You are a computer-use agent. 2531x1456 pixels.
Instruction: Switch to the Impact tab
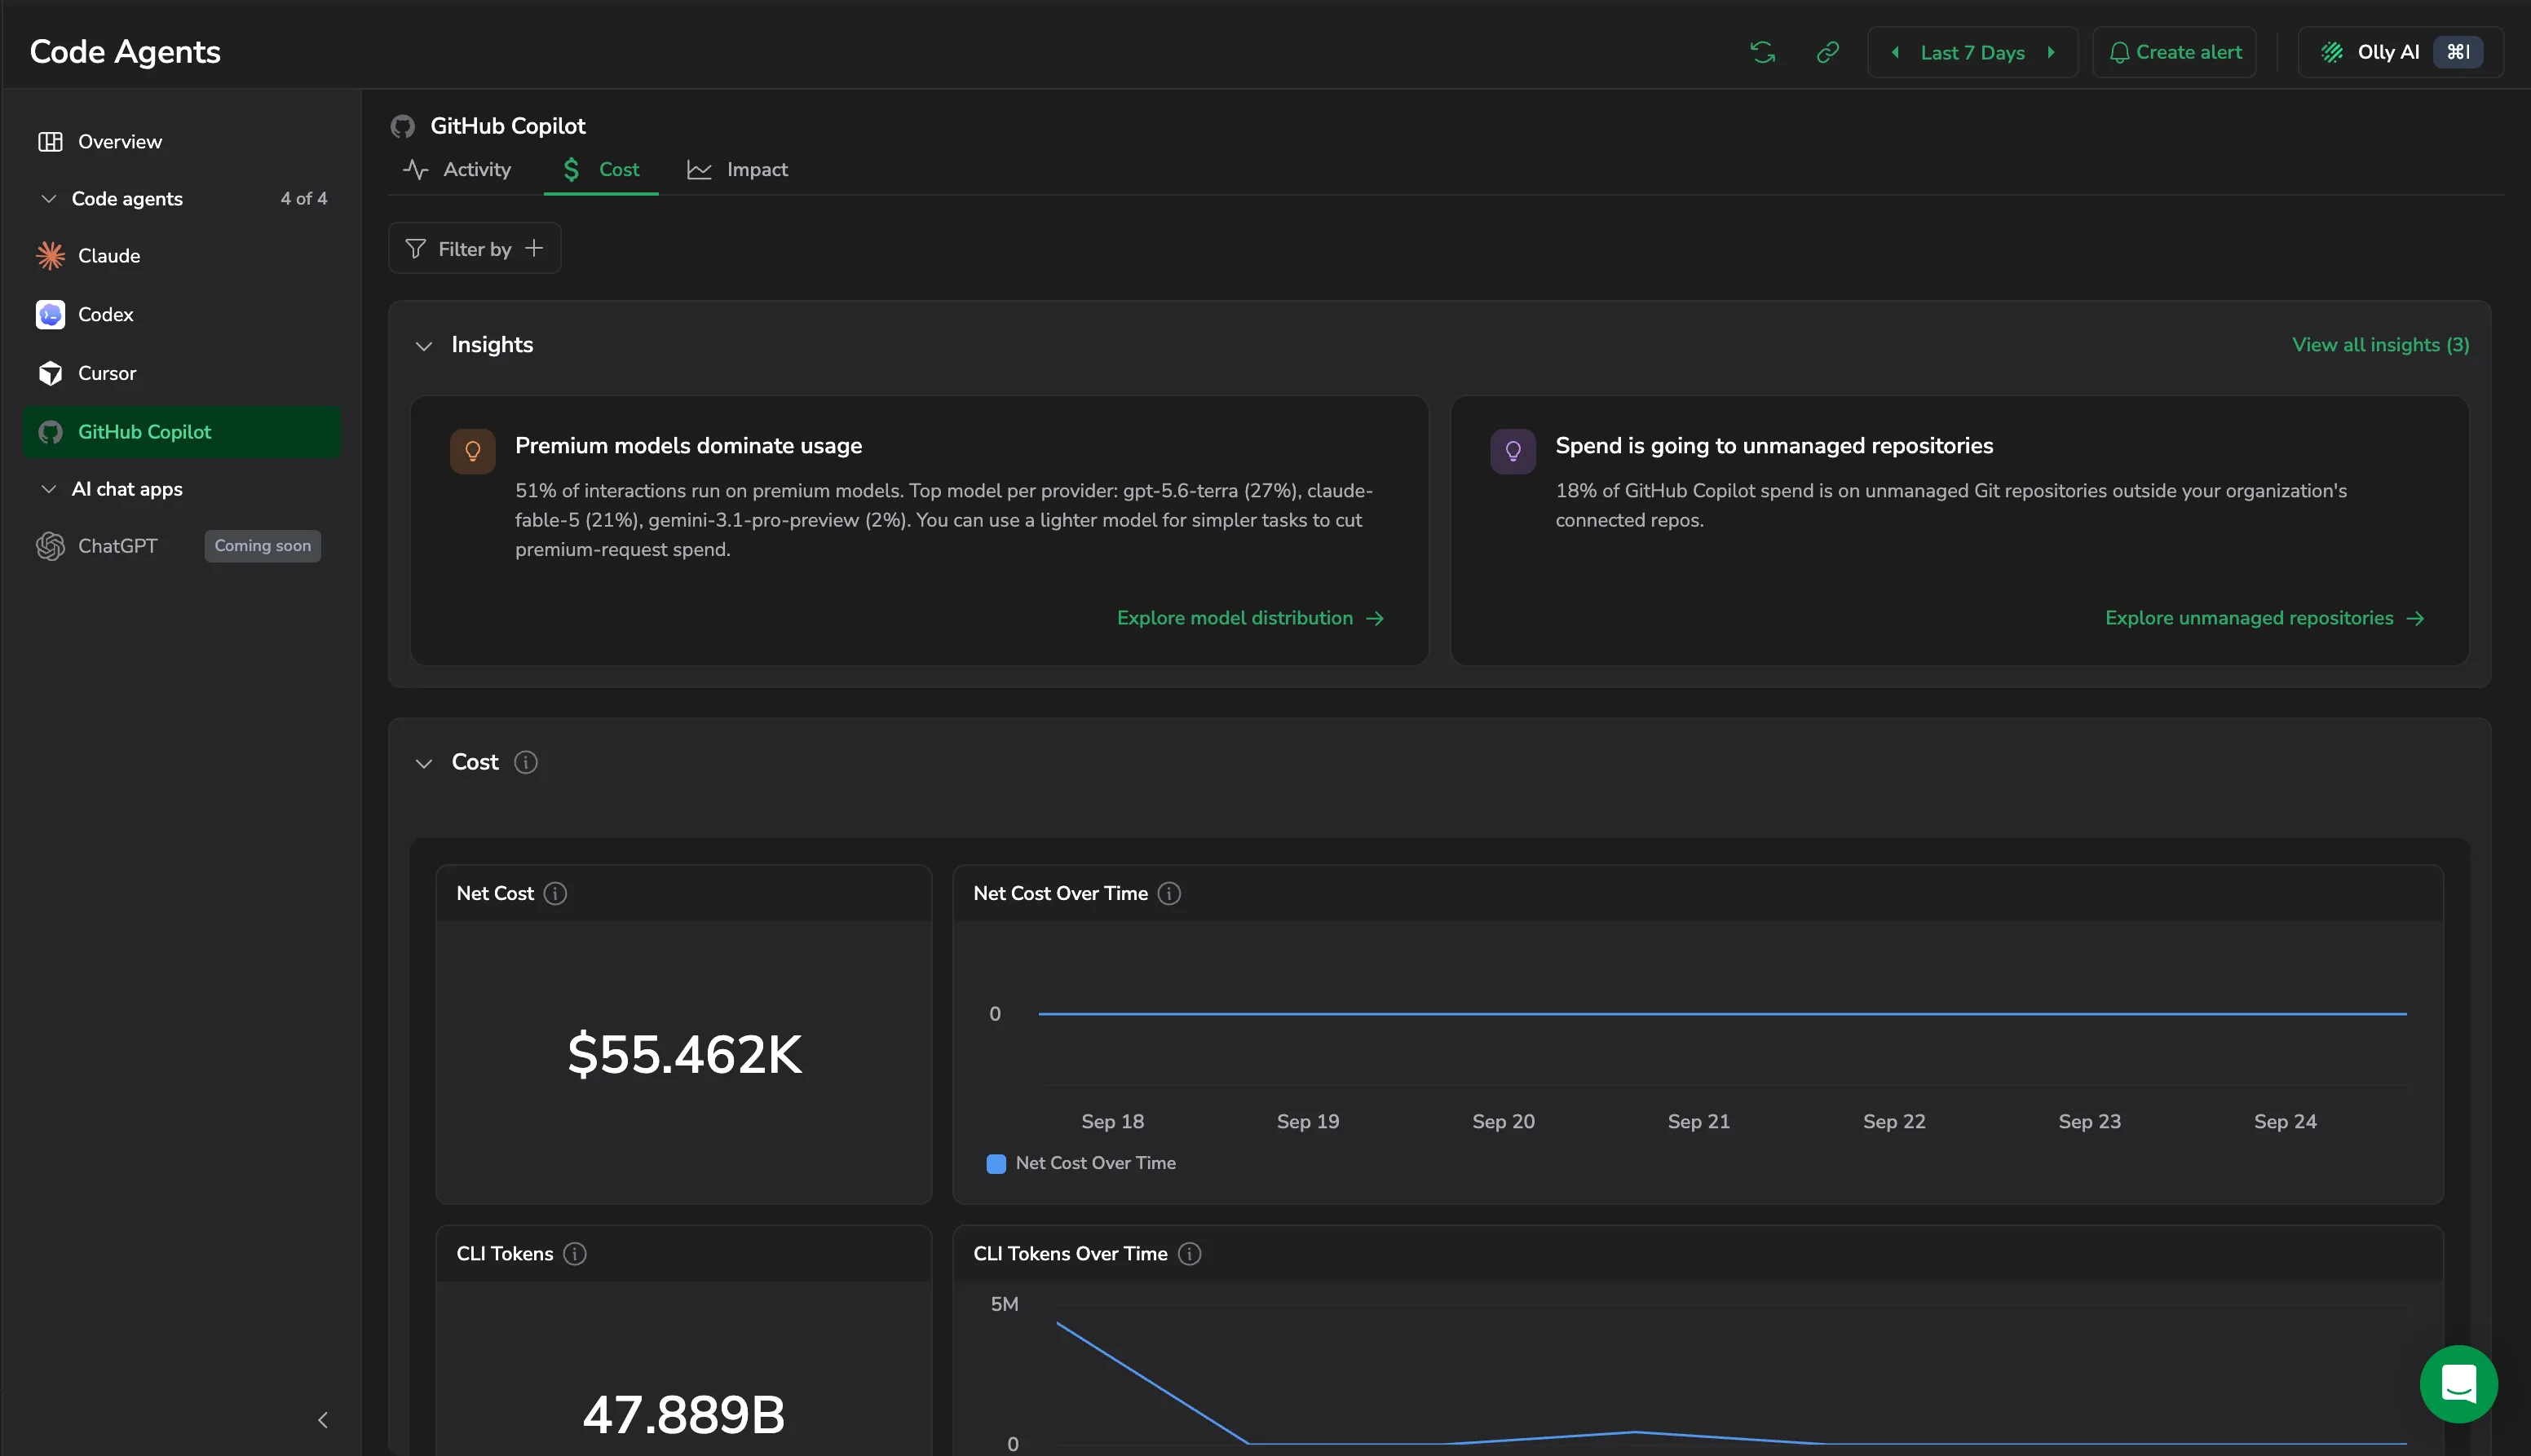(738, 170)
